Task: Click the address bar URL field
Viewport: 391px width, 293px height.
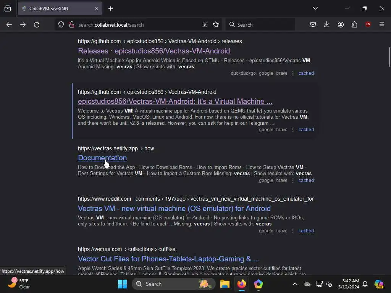Action: pyautogui.click(x=137, y=25)
